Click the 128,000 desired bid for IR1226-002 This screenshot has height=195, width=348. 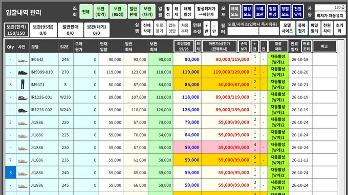[x=187, y=110]
